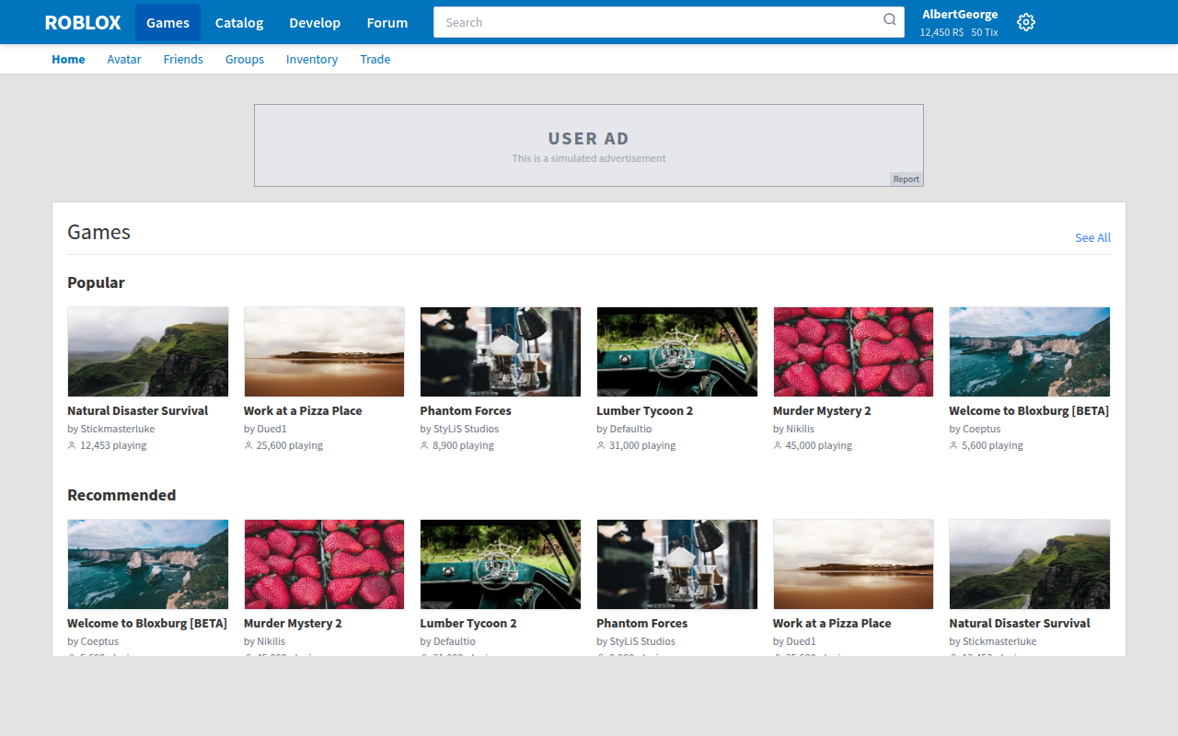The height and width of the screenshot is (736, 1178).
Task: Open Lumber Tycoon 2 thumbnail under Recommended
Action: point(501,564)
